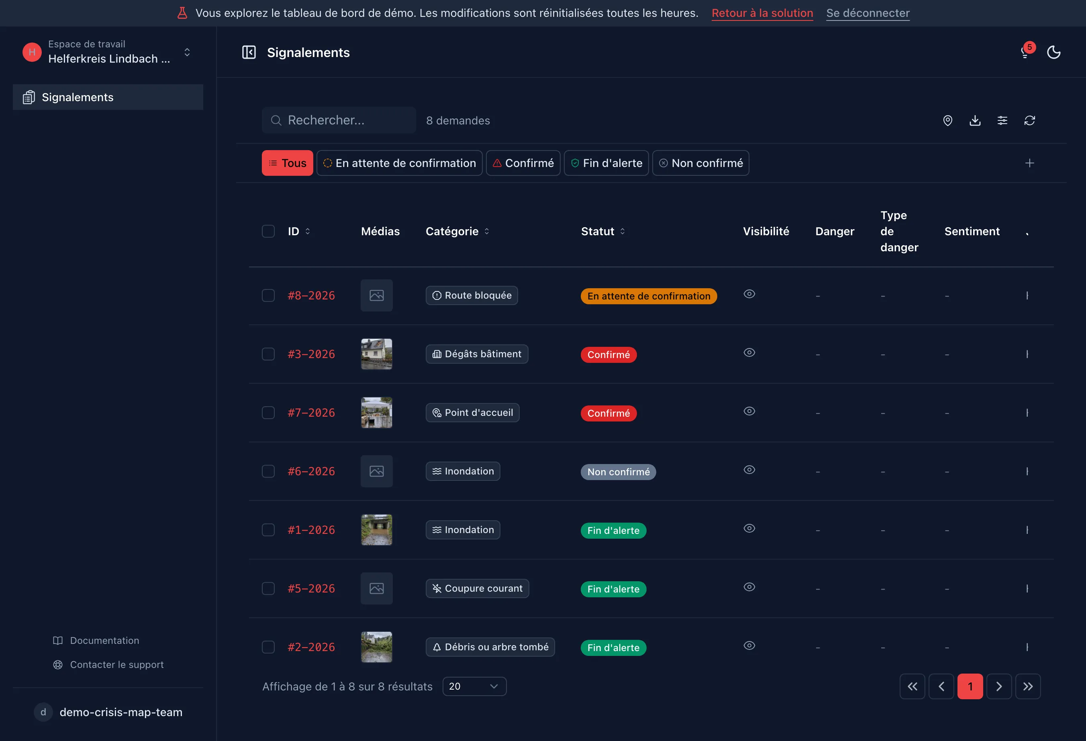Screen dimensions: 1086x741
Task: Click the orange En attente de confirmation badge
Action: 648,296
